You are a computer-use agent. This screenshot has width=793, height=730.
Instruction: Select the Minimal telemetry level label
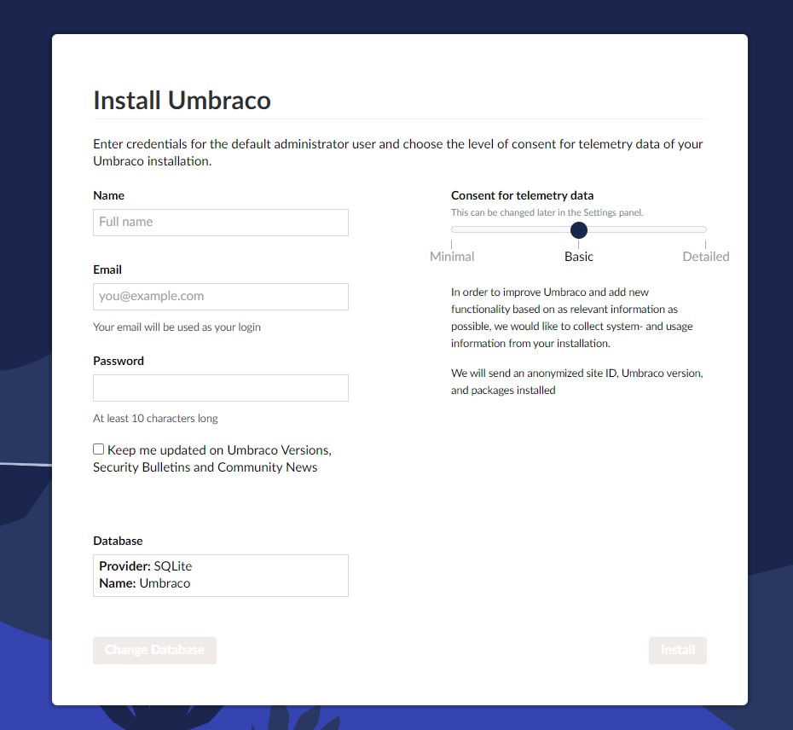click(x=452, y=257)
